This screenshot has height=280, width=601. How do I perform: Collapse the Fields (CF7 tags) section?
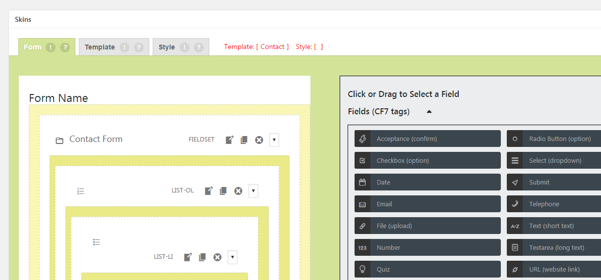point(429,112)
